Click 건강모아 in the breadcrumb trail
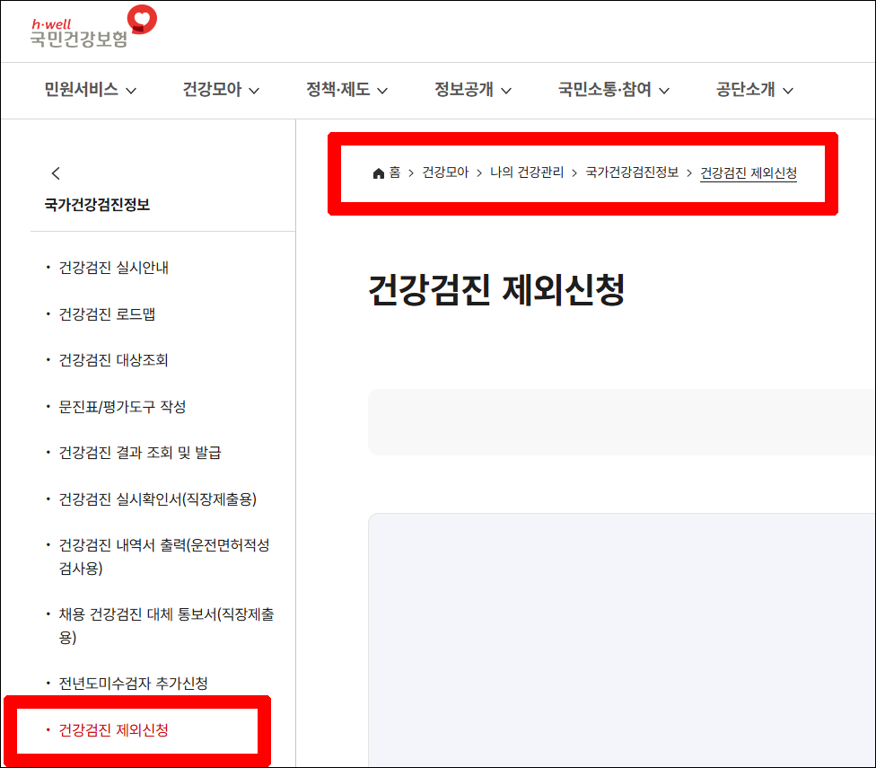The width and height of the screenshot is (876, 768). (445, 172)
